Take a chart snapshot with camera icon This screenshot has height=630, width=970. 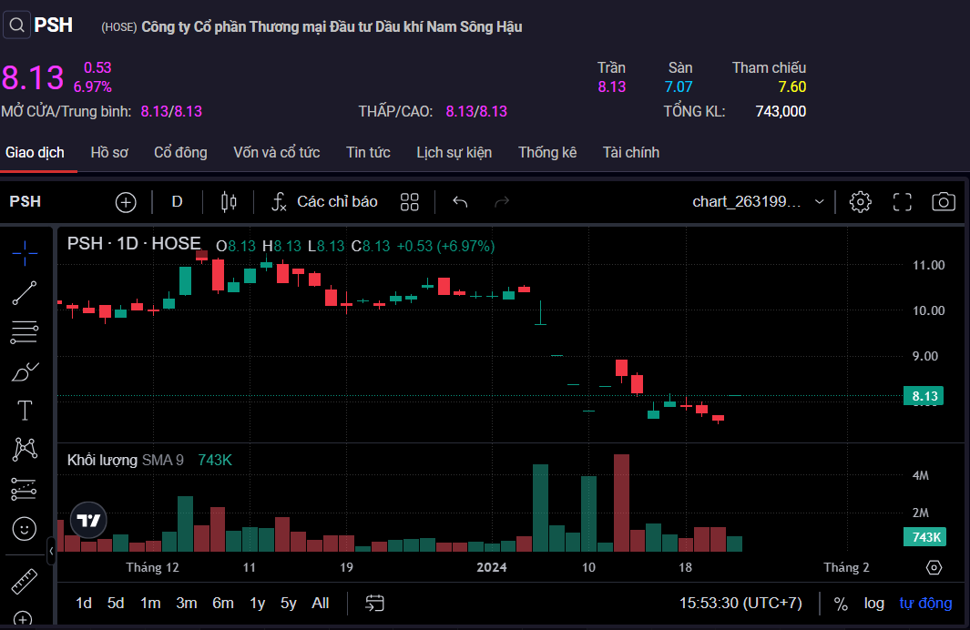[x=944, y=202]
